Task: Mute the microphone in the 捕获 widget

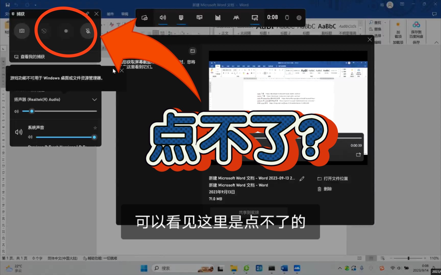Action: coord(88,31)
